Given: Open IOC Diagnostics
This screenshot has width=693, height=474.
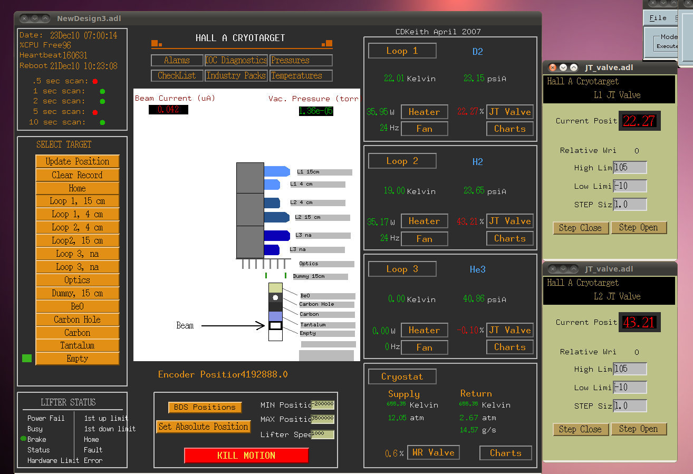Looking at the screenshot, I should pos(236,60).
